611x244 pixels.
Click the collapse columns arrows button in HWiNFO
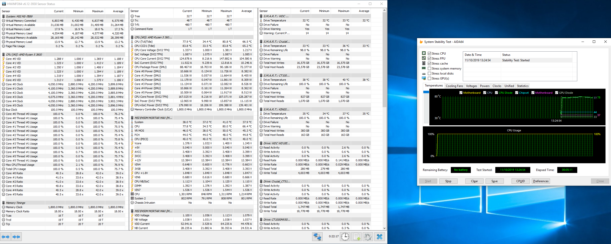pyautogui.click(x=16, y=237)
